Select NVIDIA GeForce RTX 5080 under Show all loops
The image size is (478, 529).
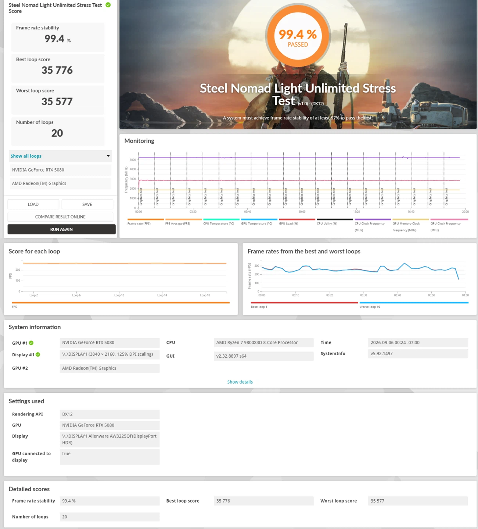[x=60, y=170]
